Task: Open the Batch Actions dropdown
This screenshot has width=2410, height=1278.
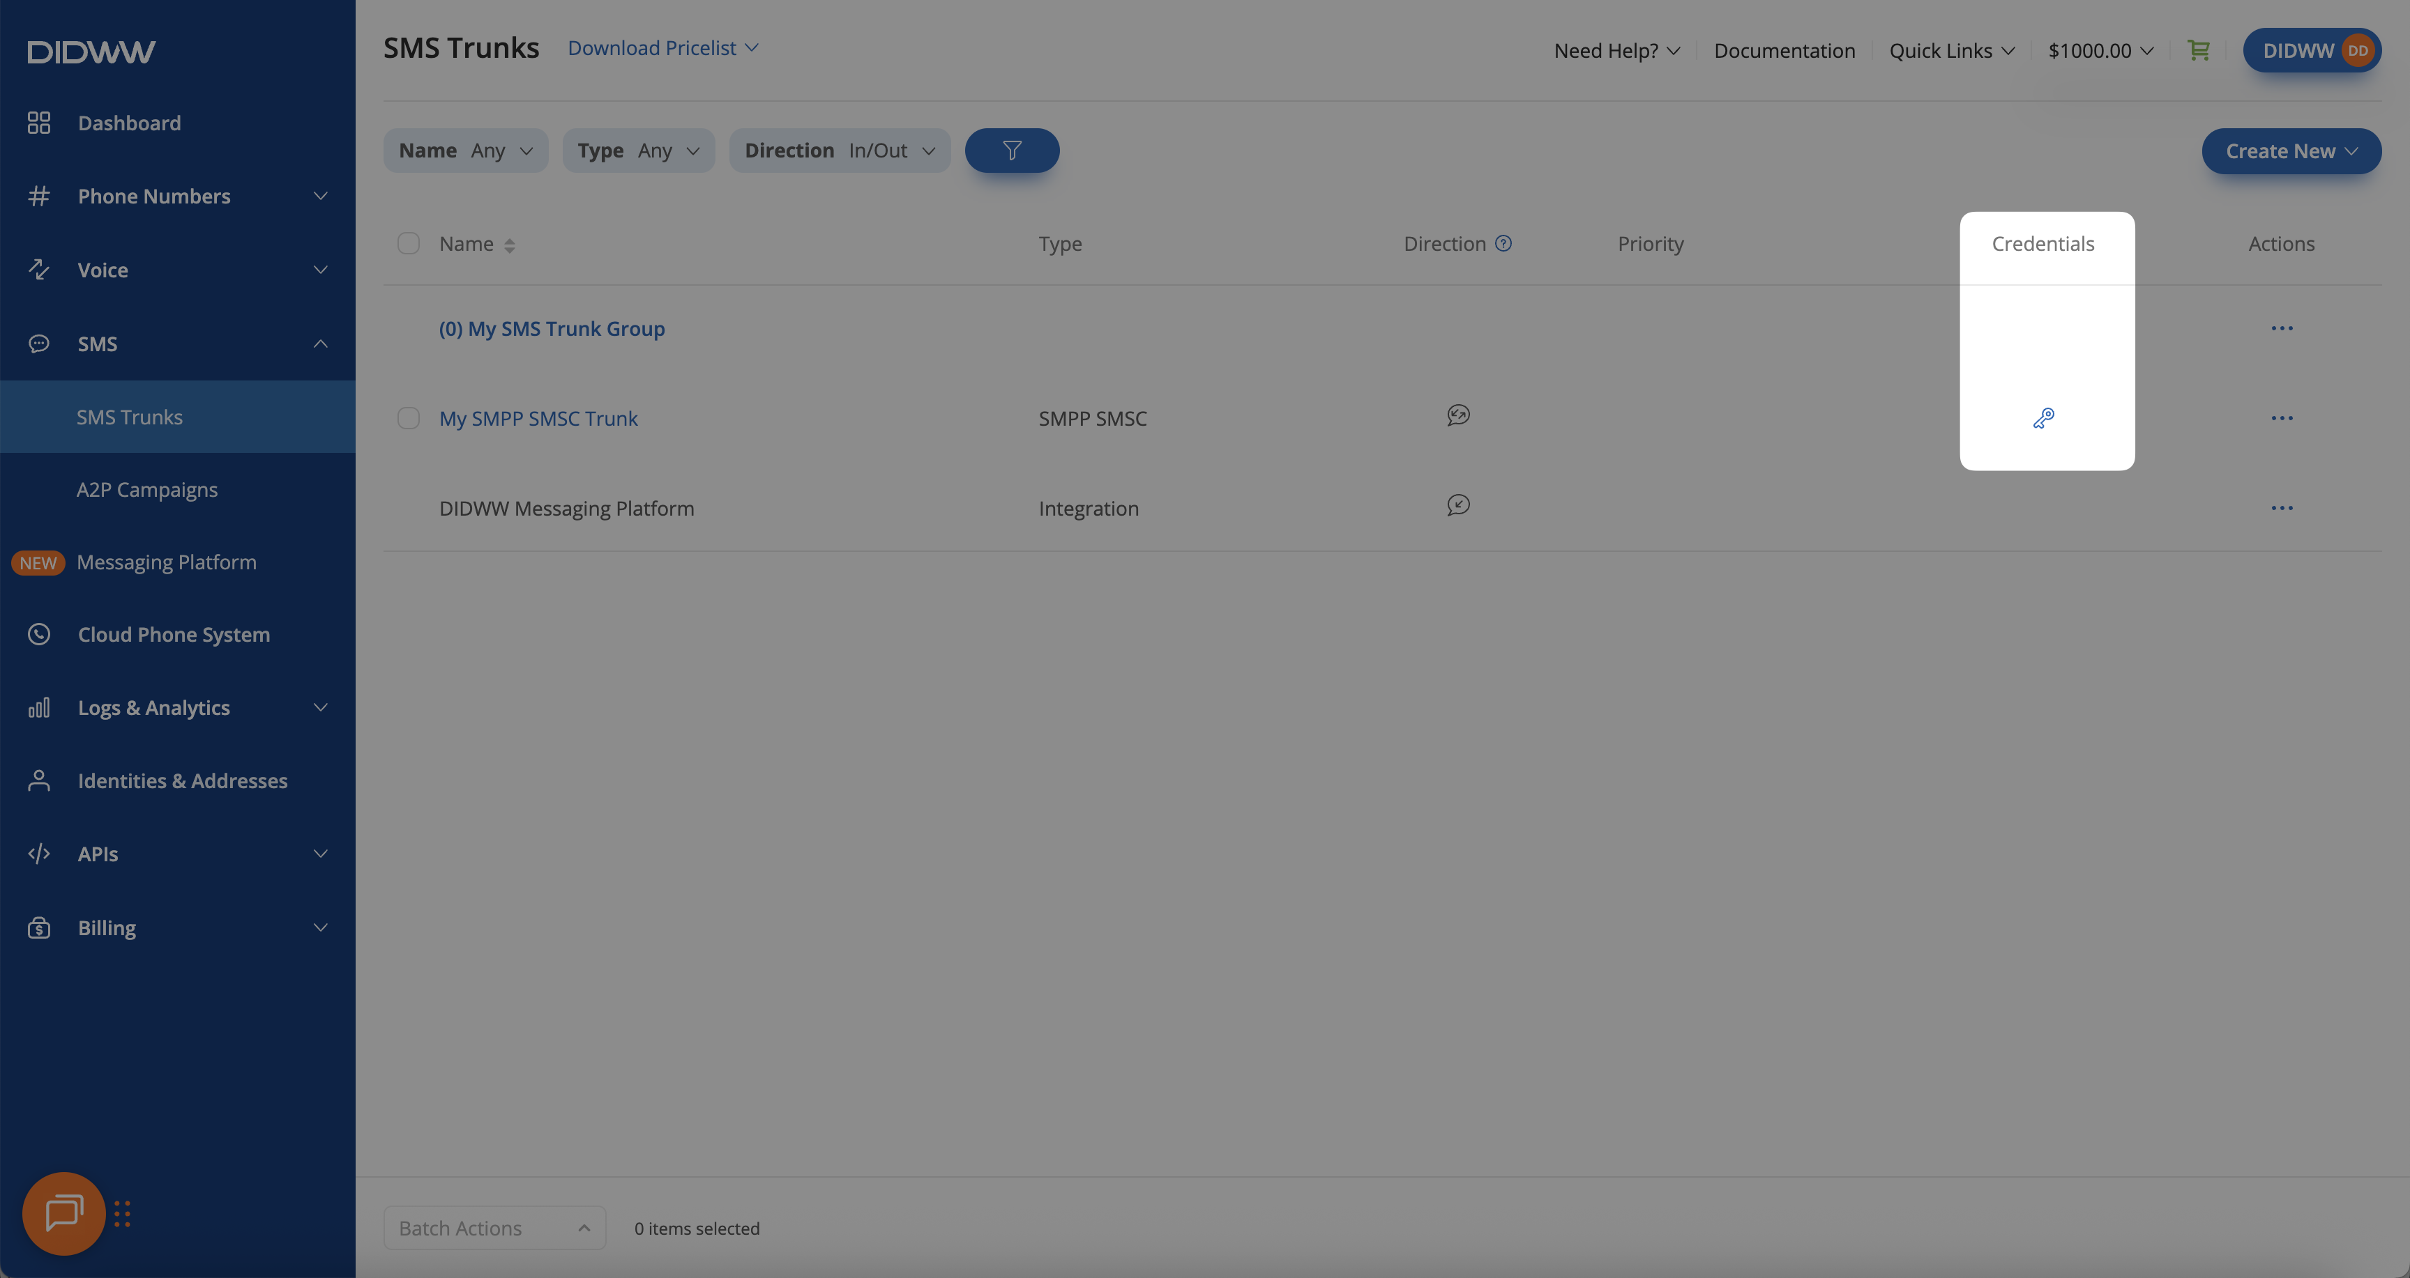Action: pos(495,1229)
